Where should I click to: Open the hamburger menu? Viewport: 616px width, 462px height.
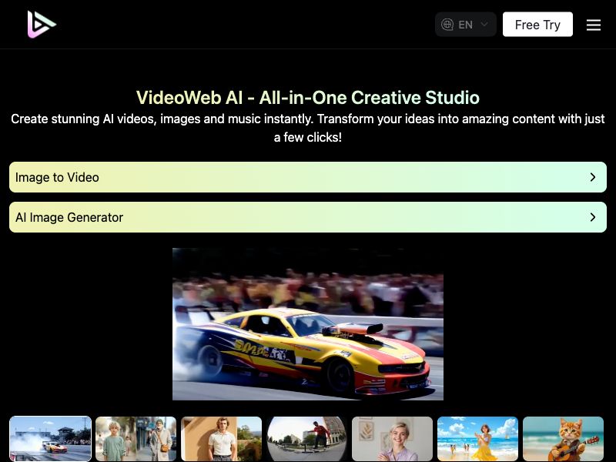coord(594,24)
